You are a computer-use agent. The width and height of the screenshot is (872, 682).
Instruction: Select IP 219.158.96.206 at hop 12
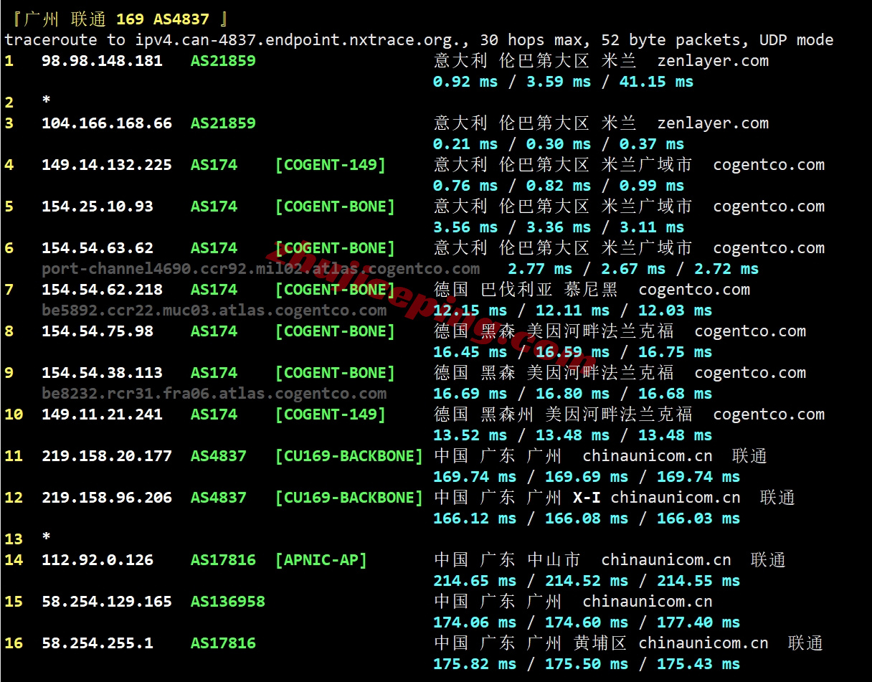coord(107,498)
